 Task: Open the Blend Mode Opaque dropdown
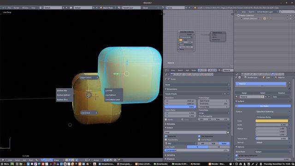pos(273,152)
